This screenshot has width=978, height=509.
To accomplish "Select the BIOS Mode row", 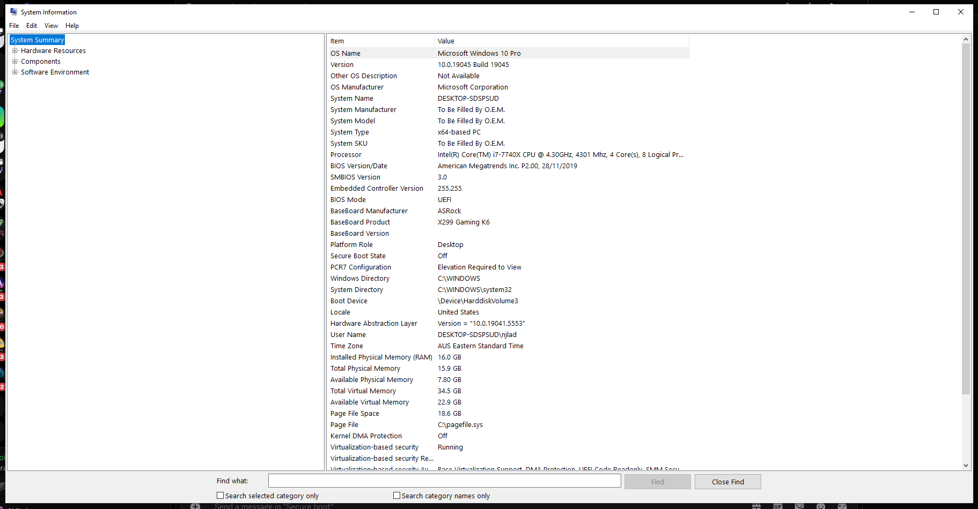I will (509, 200).
